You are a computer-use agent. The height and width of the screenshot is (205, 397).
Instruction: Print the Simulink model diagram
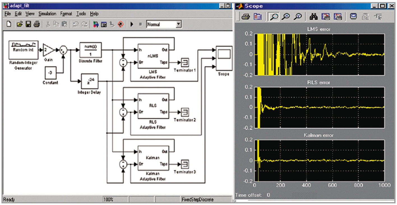pyautogui.click(x=36, y=24)
